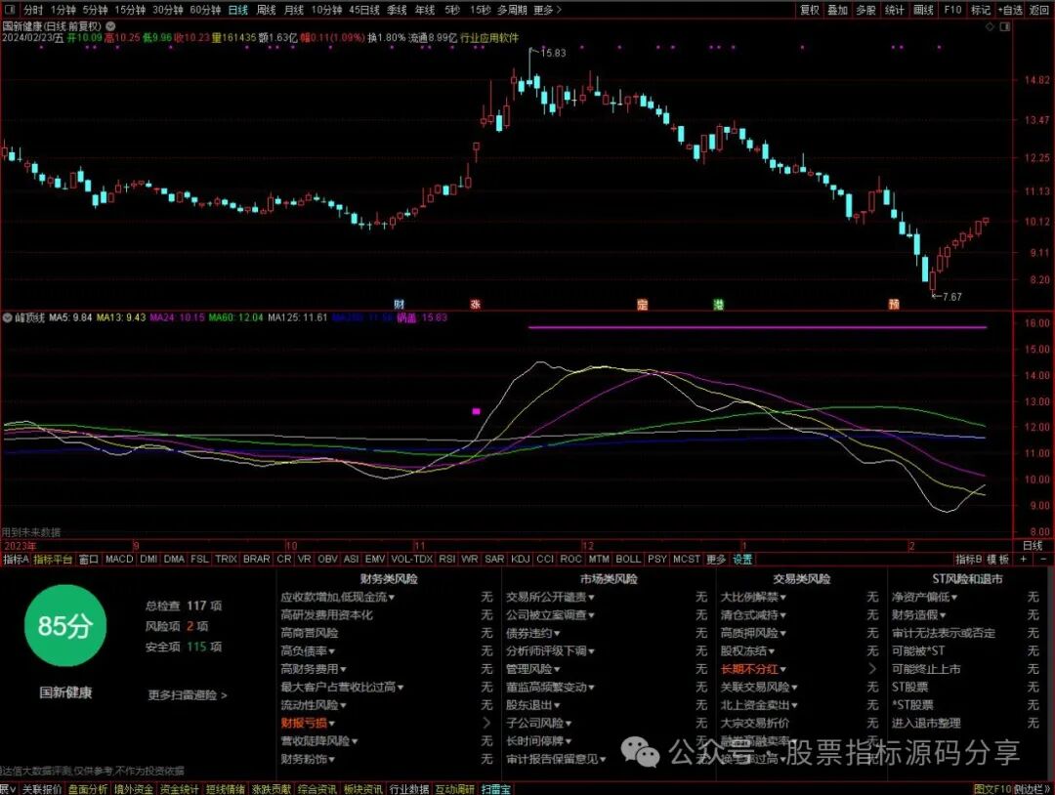Open the 扫雷宝 bottom tab
The image size is (1055, 795).
pyautogui.click(x=496, y=789)
